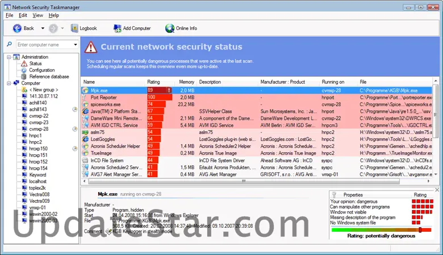Open the View menu
Image resolution: width=443 pixels, height=255 pixels.
(x=38, y=15)
